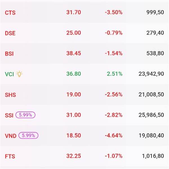This screenshot has width=169, height=169.
Task: Select the SSI volume 25,986,50
Action: [151, 115]
